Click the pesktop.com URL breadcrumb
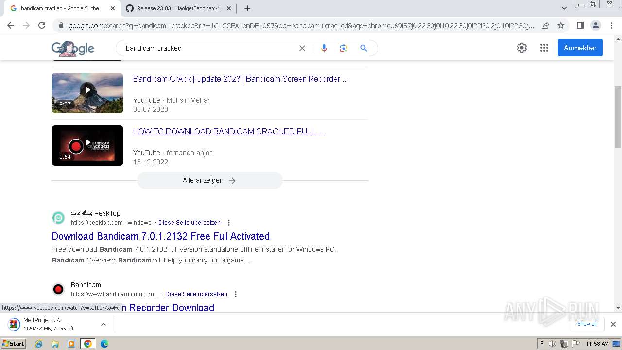622x350 pixels. [x=111, y=223]
